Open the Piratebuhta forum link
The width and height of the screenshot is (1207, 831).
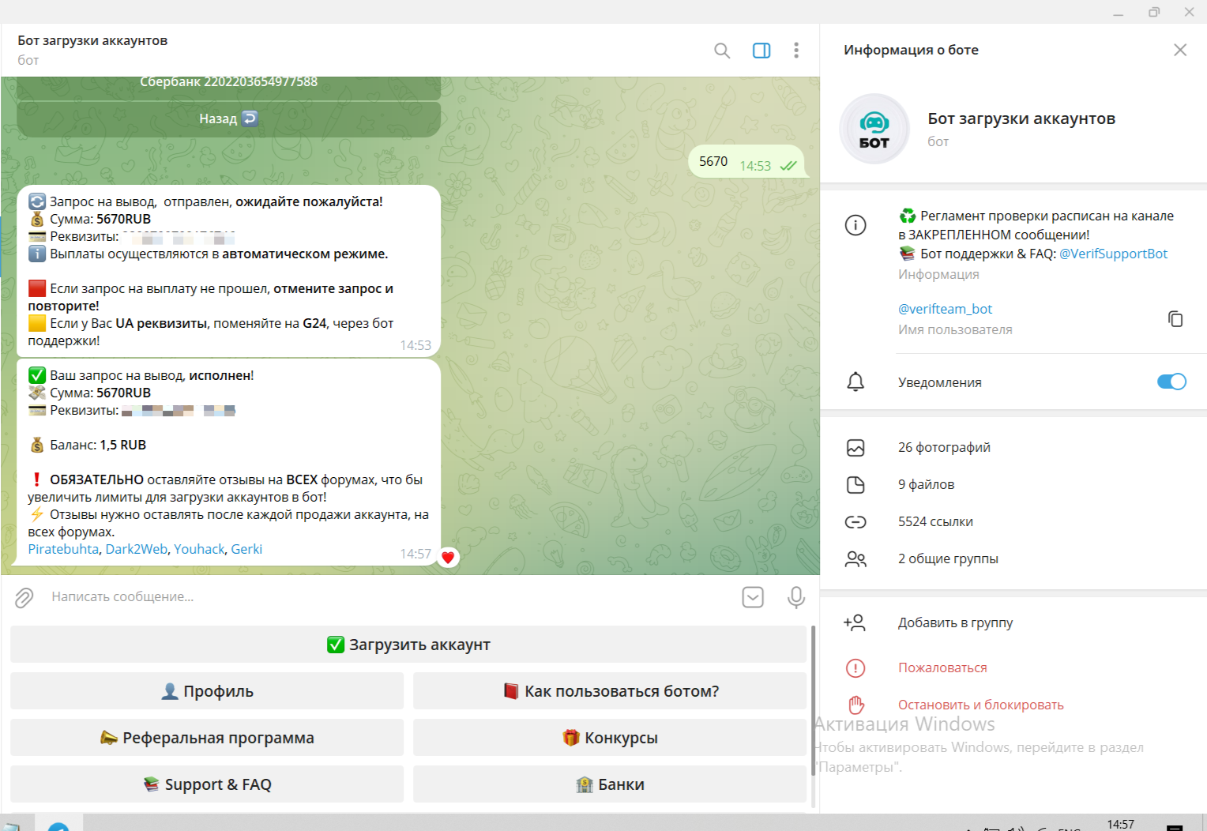click(63, 549)
